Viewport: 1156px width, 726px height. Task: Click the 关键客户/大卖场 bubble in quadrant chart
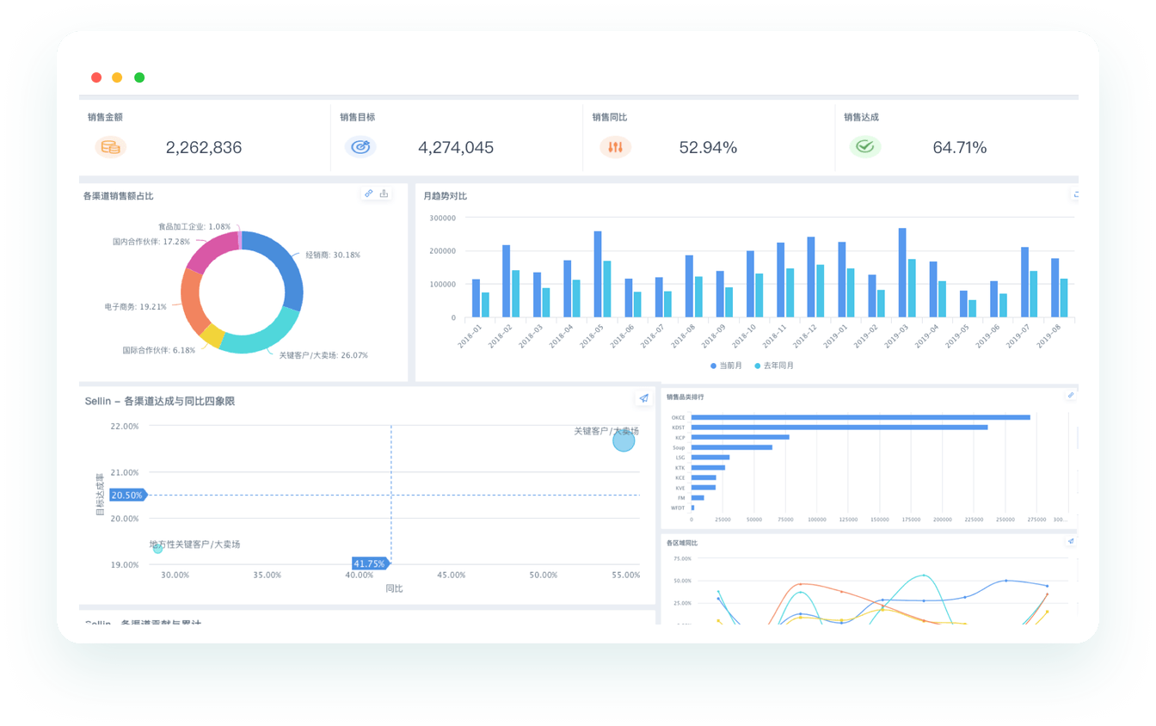624,441
